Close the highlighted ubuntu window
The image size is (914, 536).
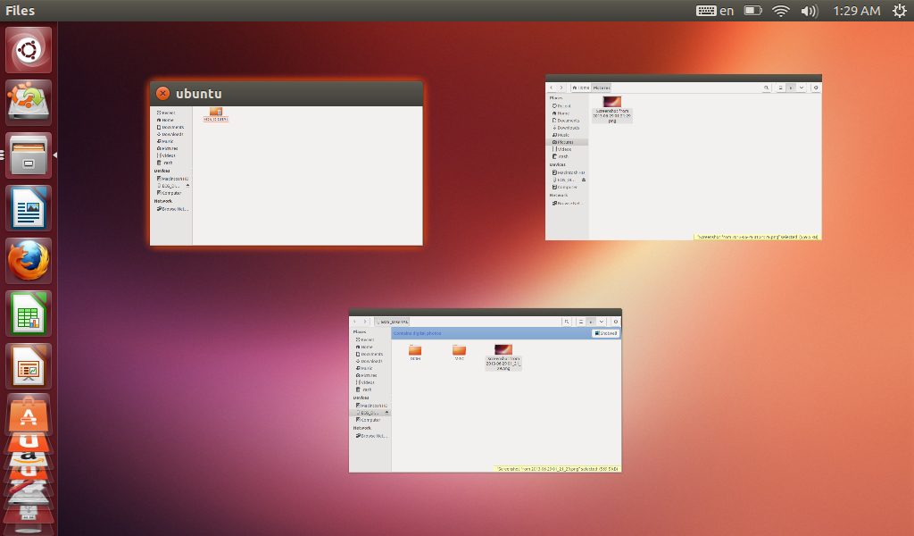pyautogui.click(x=162, y=94)
